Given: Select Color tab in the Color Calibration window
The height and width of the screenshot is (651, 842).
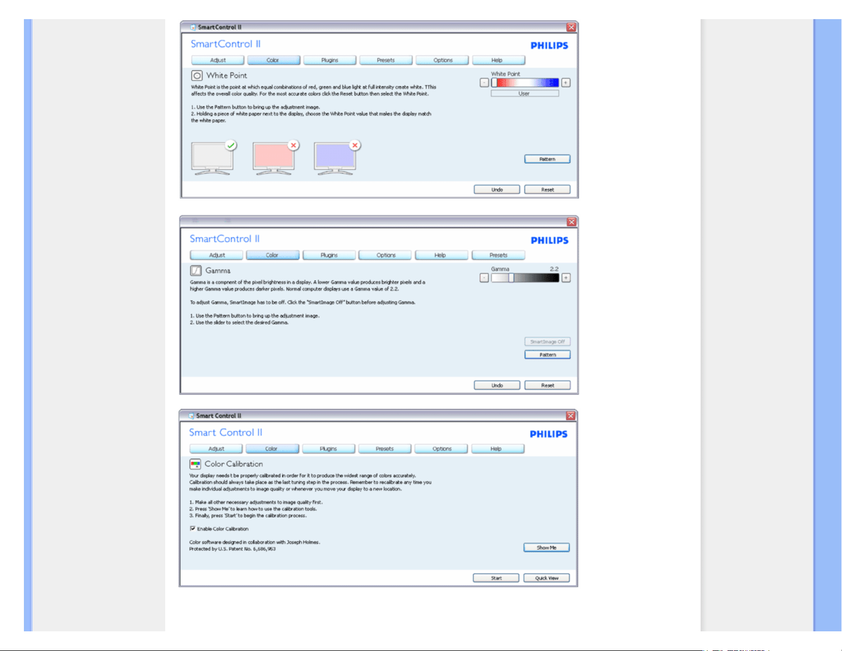Looking at the screenshot, I should [x=272, y=449].
